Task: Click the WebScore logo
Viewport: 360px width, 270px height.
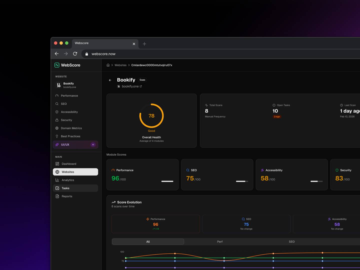Action: 67,65
